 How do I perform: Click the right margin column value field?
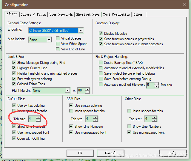[x=81, y=91]
